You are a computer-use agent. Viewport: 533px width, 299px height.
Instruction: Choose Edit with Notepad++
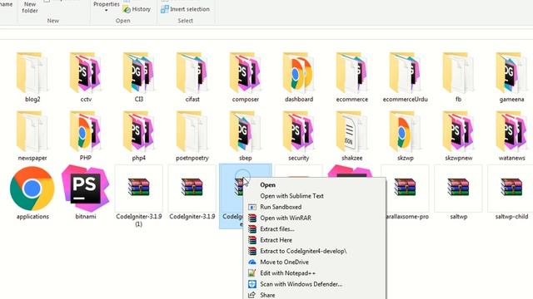point(315,273)
